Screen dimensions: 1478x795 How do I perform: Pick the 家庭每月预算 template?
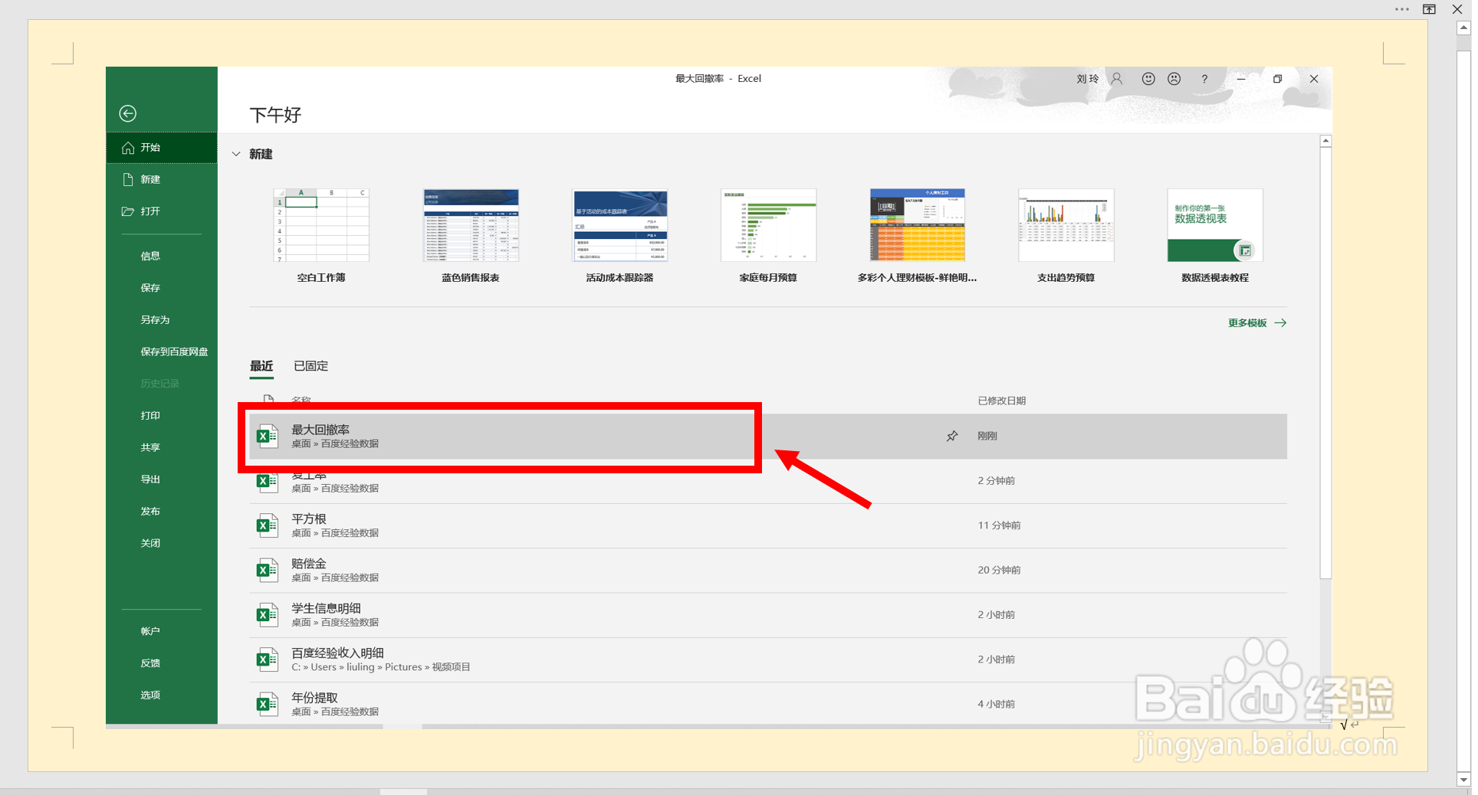[768, 236]
